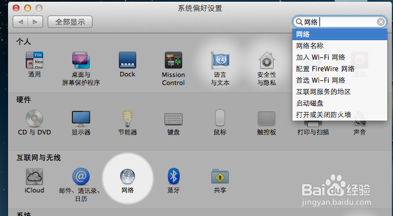Open the 通用 (General) preferences icon
Viewport: 393px width, 216px height.
click(34, 60)
